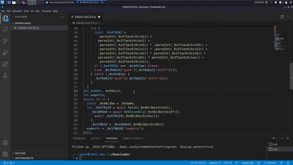This screenshot has height=165, width=293.
Task: Click the 'let exports;' code on line 54
Action: 94,95
